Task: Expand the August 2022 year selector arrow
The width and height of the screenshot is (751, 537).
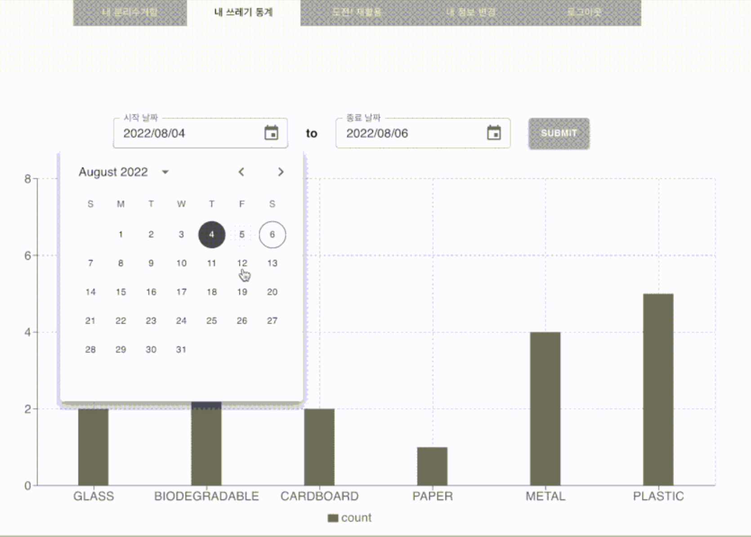Action: [165, 172]
